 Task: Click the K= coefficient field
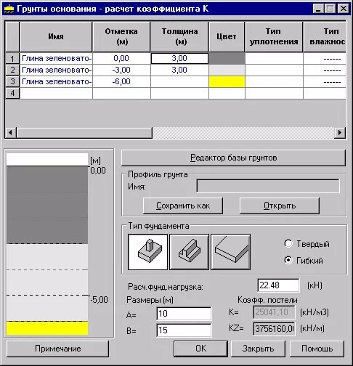[274, 312]
